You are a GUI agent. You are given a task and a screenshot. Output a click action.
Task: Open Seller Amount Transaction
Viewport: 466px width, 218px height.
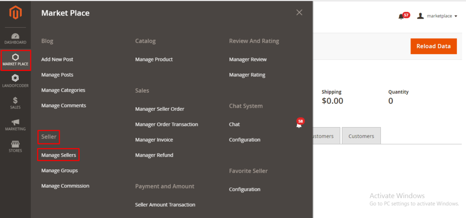coord(165,205)
